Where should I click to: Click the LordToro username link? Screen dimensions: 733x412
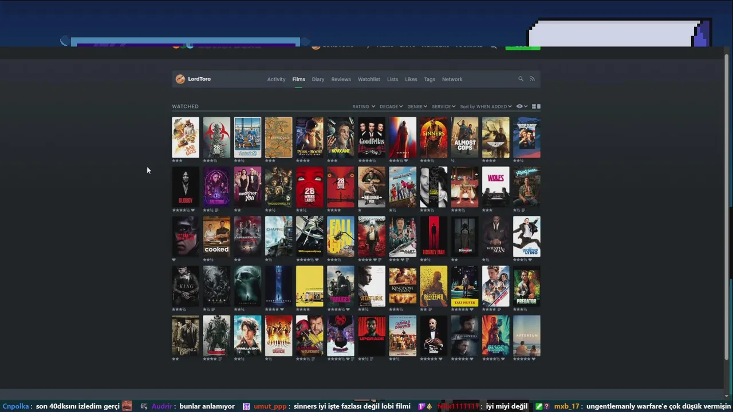click(199, 79)
